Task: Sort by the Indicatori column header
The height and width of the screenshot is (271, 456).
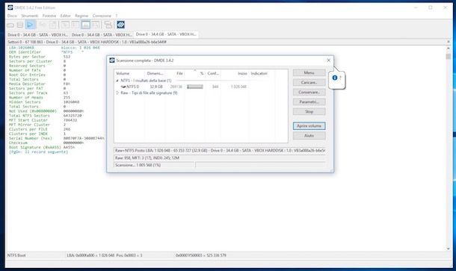Action: point(262,73)
